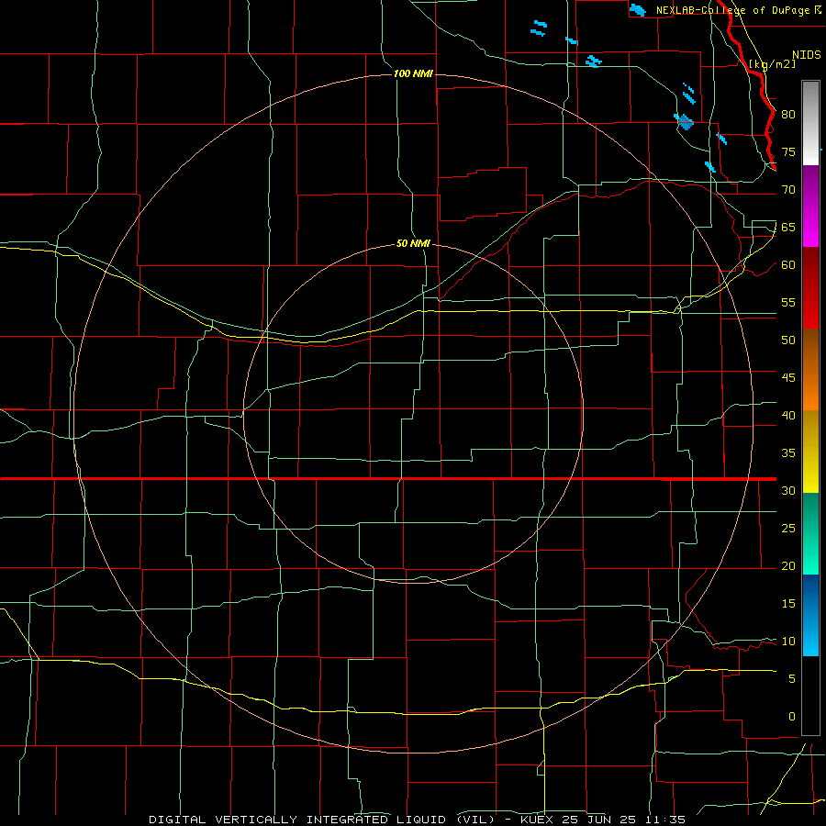Click the 70 value on the color scale
This screenshot has height=826, width=826.
click(x=788, y=190)
